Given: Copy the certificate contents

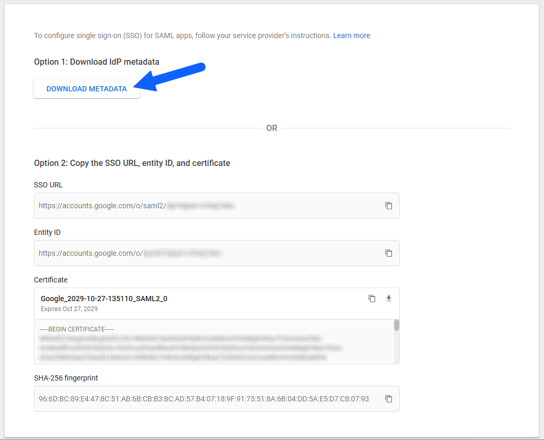Looking at the screenshot, I should coord(372,299).
